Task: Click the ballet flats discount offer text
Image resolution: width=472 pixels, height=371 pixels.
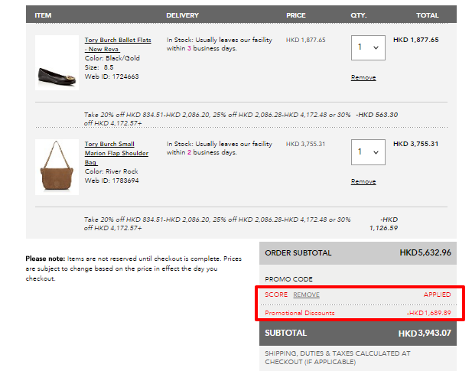Action: point(217,119)
